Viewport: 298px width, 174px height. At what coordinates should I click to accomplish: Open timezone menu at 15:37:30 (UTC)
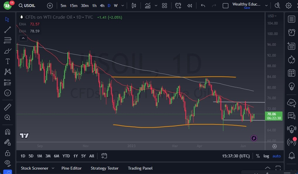pos(236,156)
